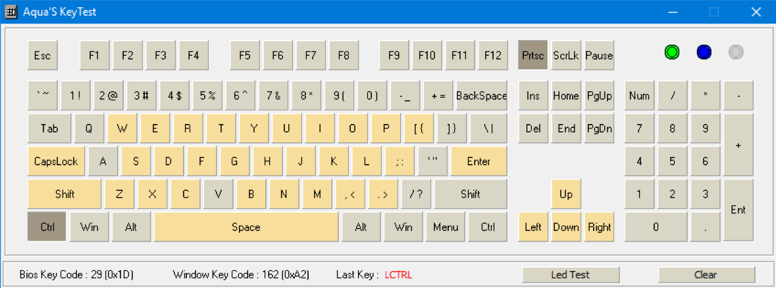Click the Up arrow key

(566, 194)
